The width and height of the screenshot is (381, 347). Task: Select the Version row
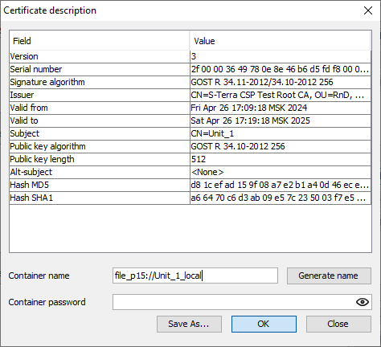[x=190, y=56]
